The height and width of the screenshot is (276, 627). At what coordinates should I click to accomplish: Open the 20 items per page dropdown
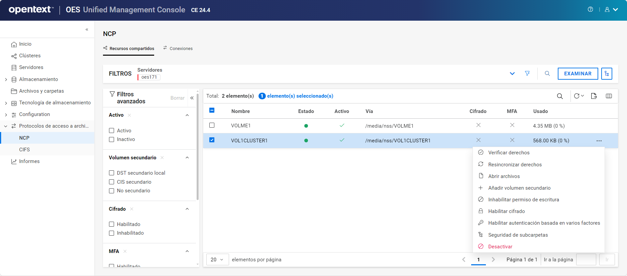tap(217, 259)
